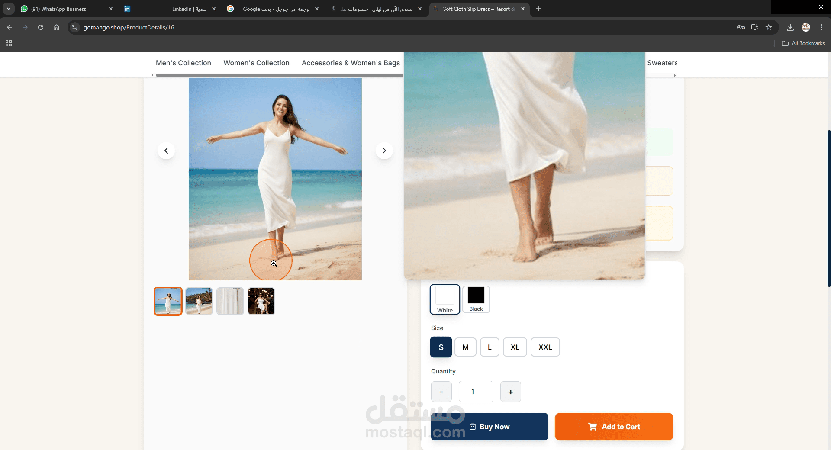The height and width of the screenshot is (450, 831).
Task: Click the main product image
Action: pyautogui.click(x=275, y=179)
